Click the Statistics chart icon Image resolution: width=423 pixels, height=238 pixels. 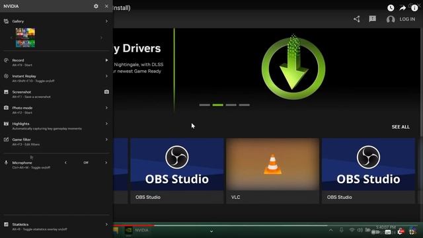[x=6, y=225]
